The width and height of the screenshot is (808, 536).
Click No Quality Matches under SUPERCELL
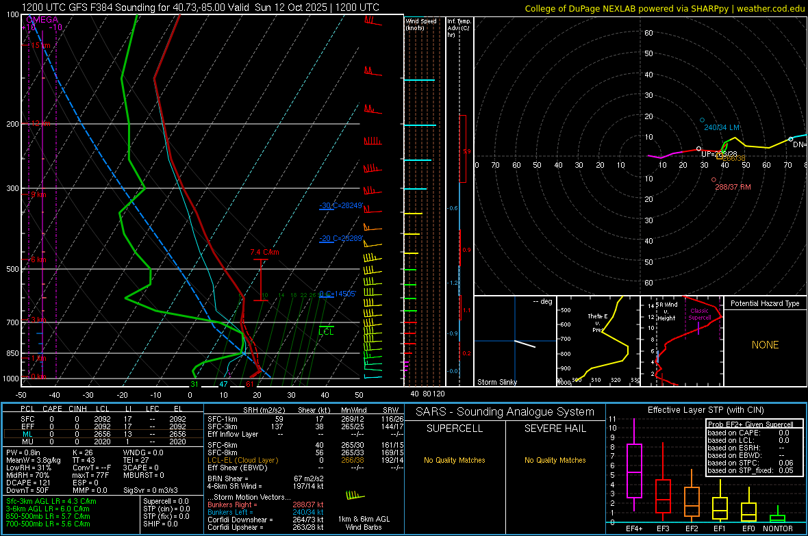455,460
